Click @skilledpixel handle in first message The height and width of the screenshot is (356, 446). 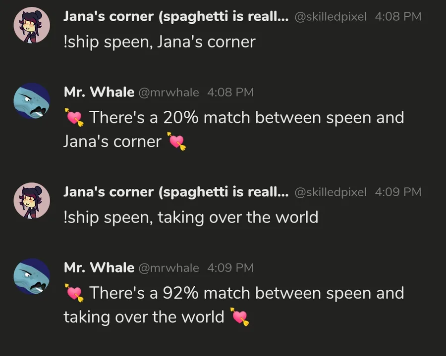click(331, 17)
